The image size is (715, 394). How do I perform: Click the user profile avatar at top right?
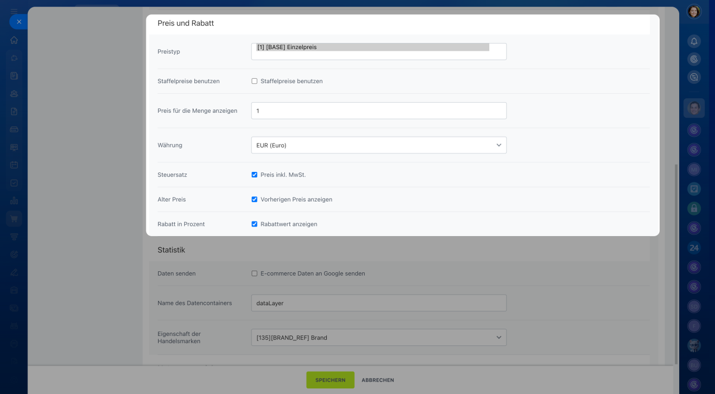coord(694,12)
